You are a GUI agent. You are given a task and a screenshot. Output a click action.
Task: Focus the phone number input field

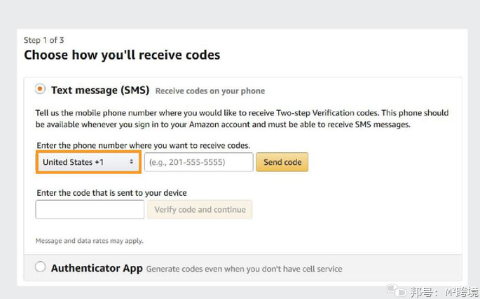click(199, 162)
